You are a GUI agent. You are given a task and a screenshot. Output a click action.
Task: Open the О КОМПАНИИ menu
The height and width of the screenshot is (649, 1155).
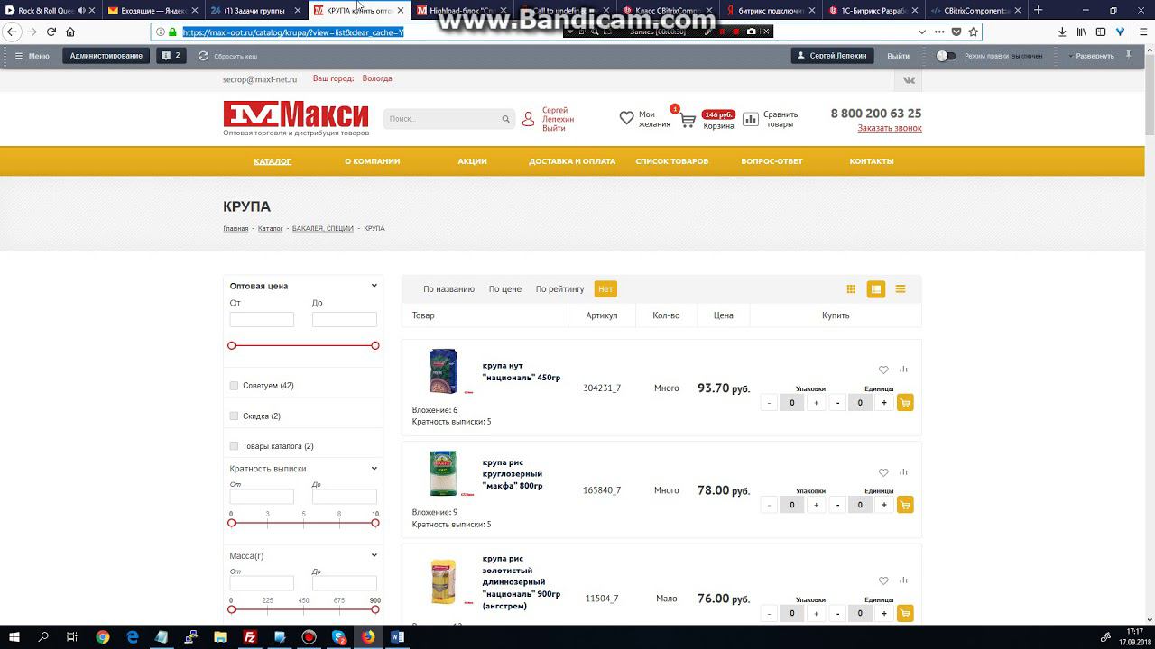point(372,161)
